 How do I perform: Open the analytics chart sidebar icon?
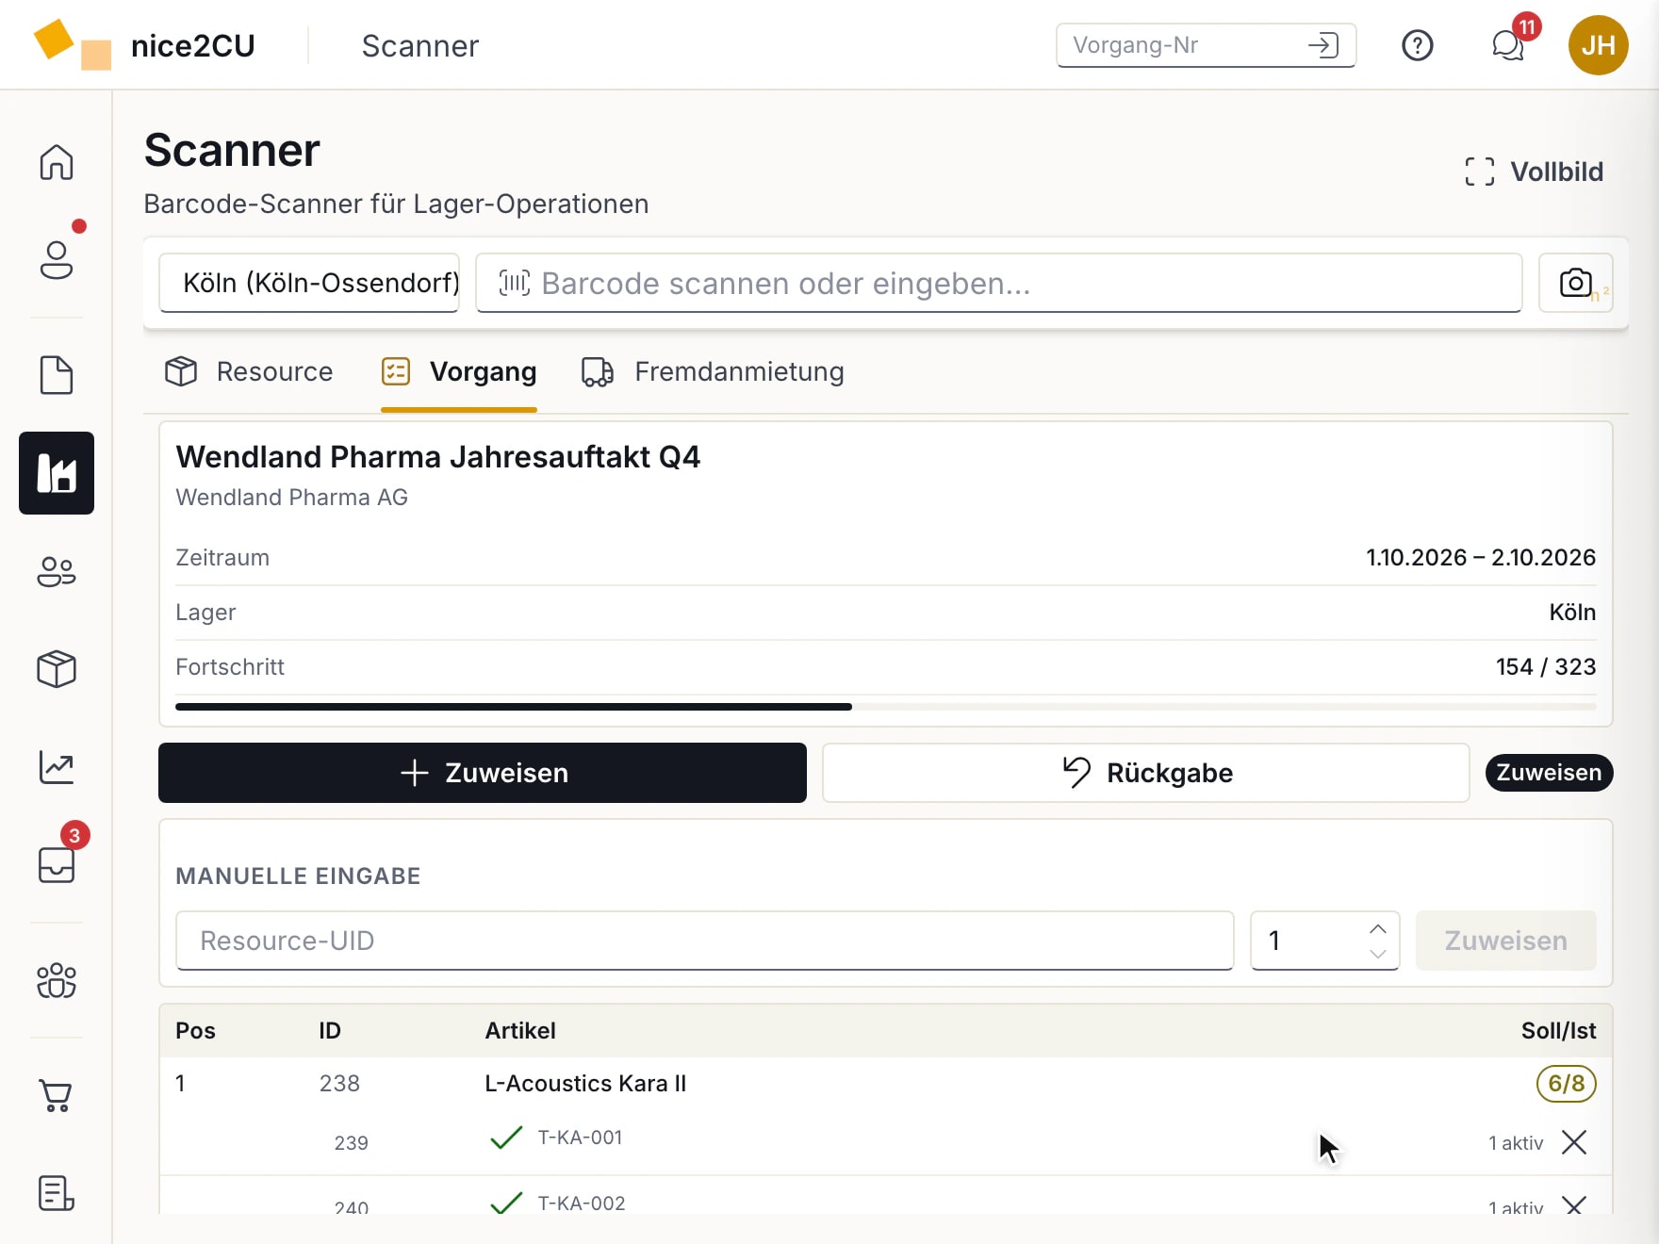57,767
